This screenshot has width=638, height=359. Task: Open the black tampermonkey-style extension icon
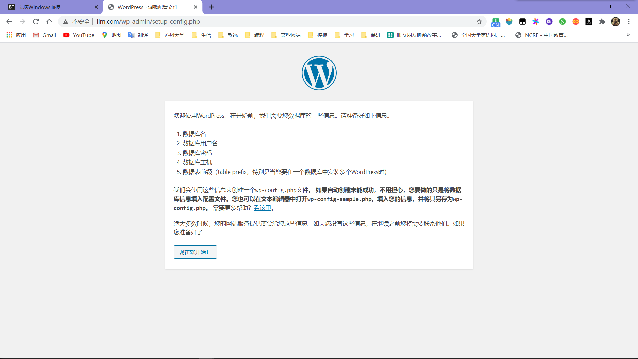[522, 22]
